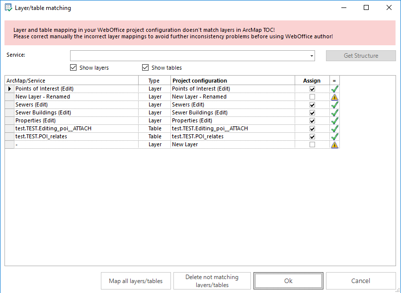Click the green check icon for Sewer Buildings

click(x=334, y=112)
